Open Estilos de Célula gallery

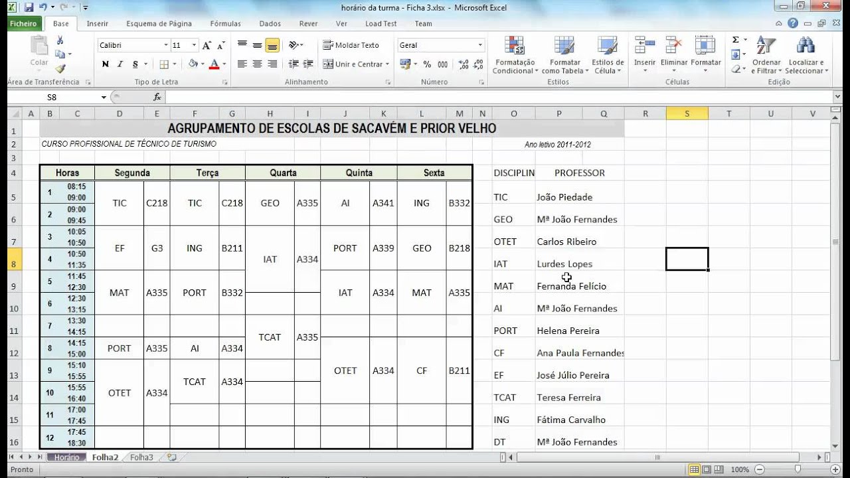pyautogui.click(x=608, y=55)
